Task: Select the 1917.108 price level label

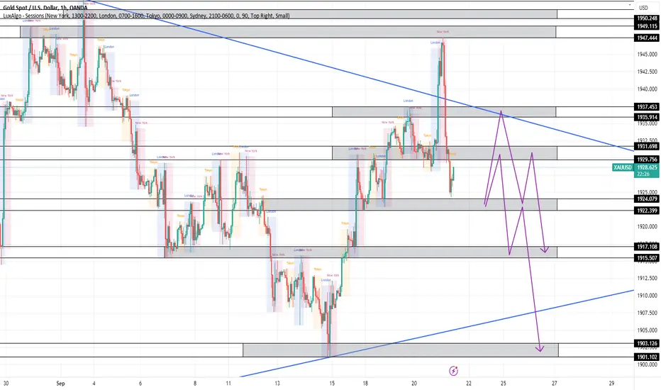Action: (x=646, y=247)
